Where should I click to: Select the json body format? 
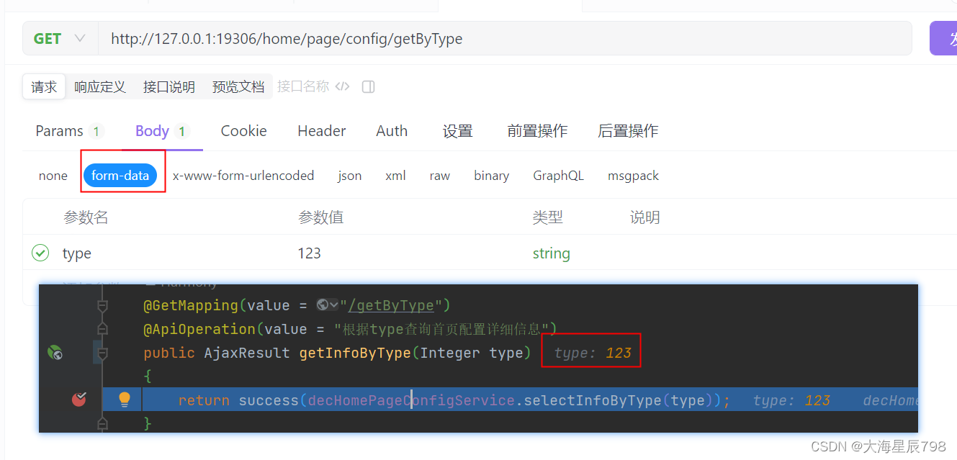point(349,175)
